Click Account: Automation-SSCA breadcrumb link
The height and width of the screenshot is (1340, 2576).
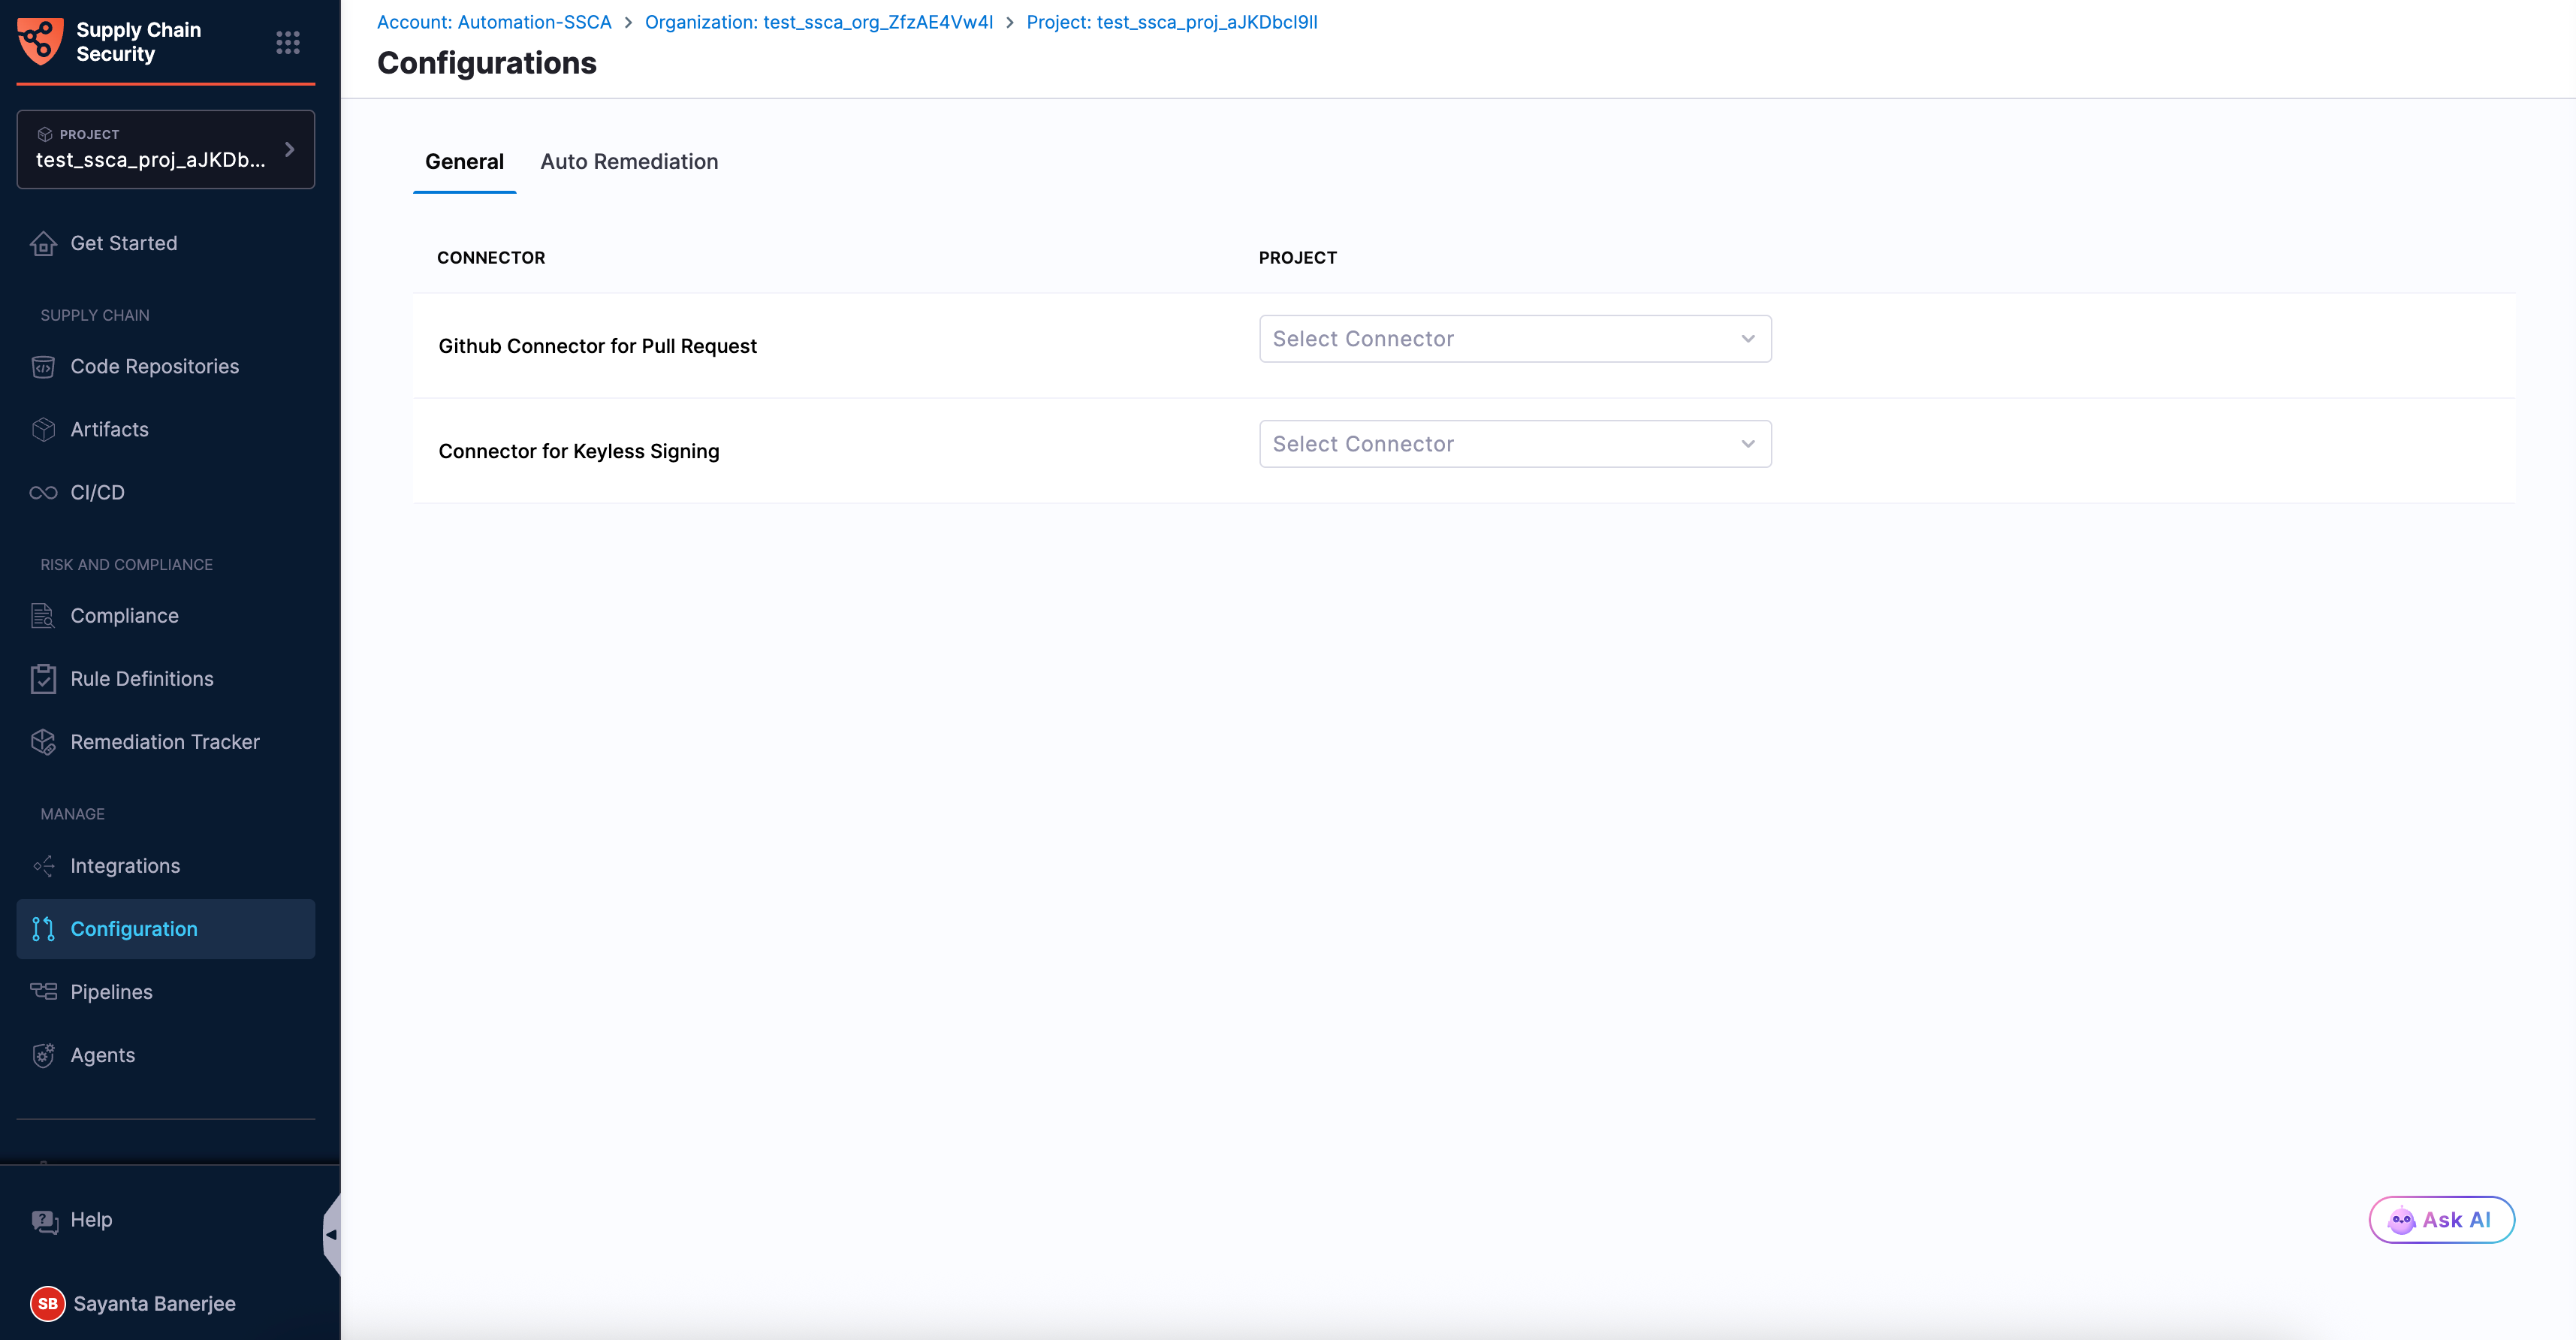[x=494, y=22]
